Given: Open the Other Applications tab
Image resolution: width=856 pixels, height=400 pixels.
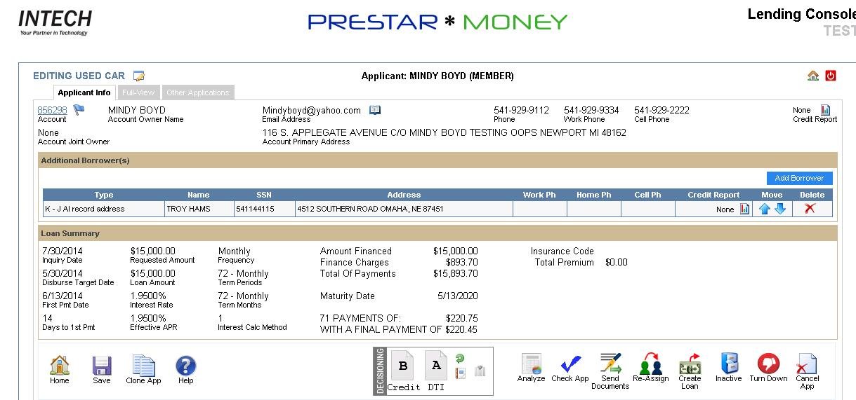Looking at the screenshot, I should 198,92.
